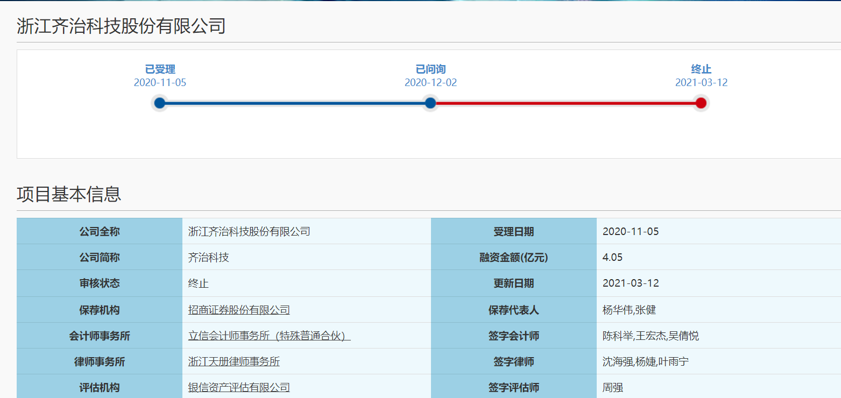This screenshot has height=398, width=841.
Task: Click the 已问询 stage label
Action: pos(431,69)
